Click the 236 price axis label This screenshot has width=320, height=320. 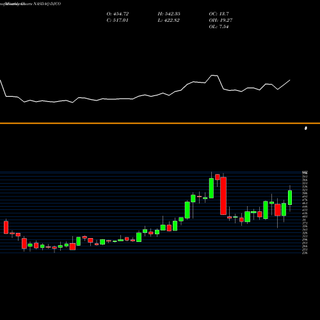305,253
